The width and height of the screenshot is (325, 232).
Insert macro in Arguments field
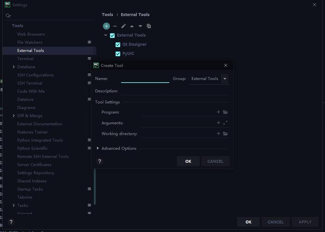pos(218,123)
